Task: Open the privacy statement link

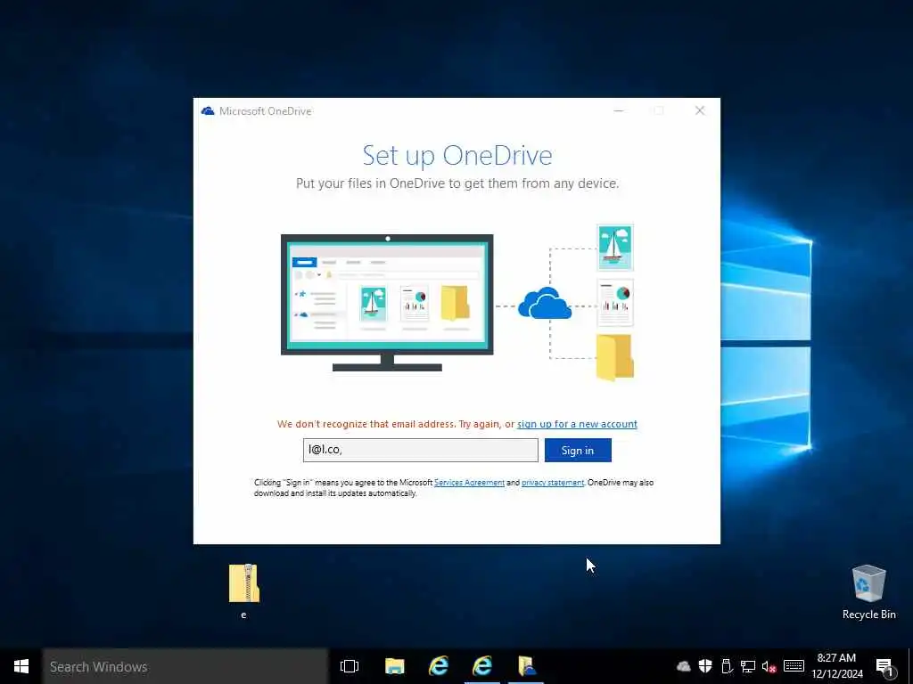Action: tap(553, 483)
